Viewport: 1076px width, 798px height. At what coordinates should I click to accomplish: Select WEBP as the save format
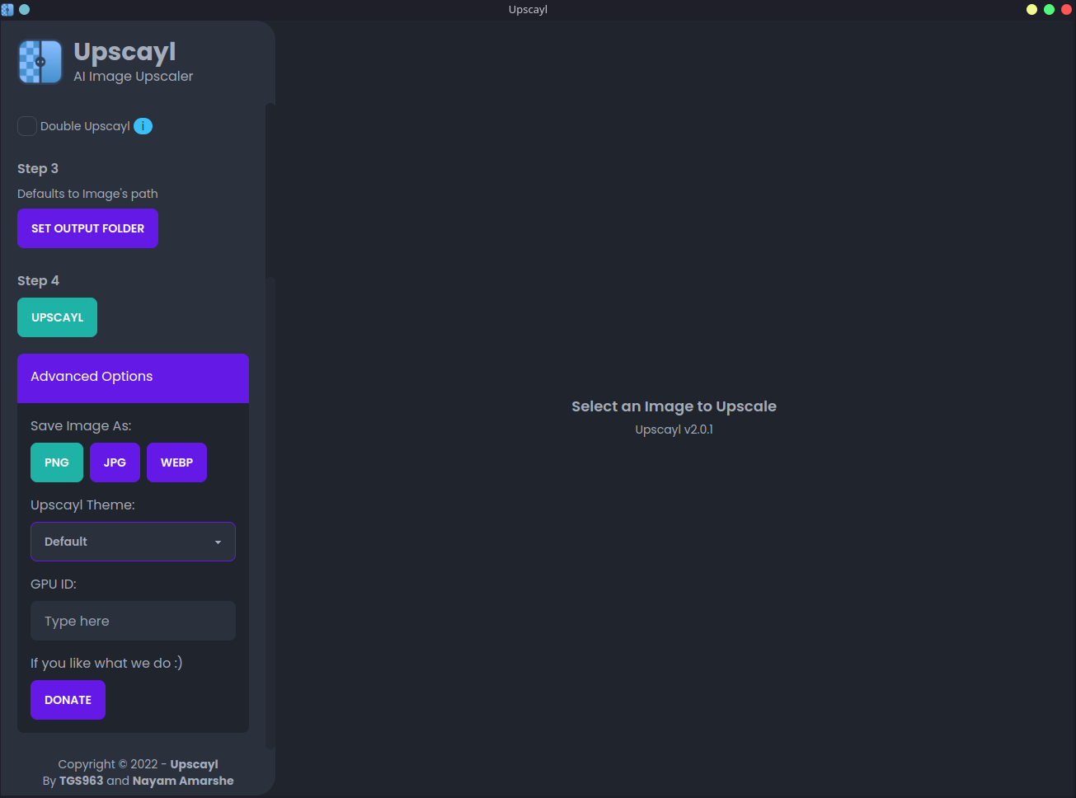pos(176,462)
